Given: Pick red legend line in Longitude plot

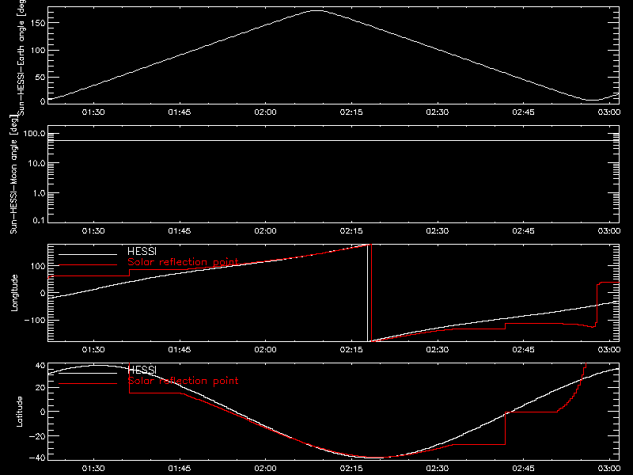Looking at the screenshot, I should (88, 265).
